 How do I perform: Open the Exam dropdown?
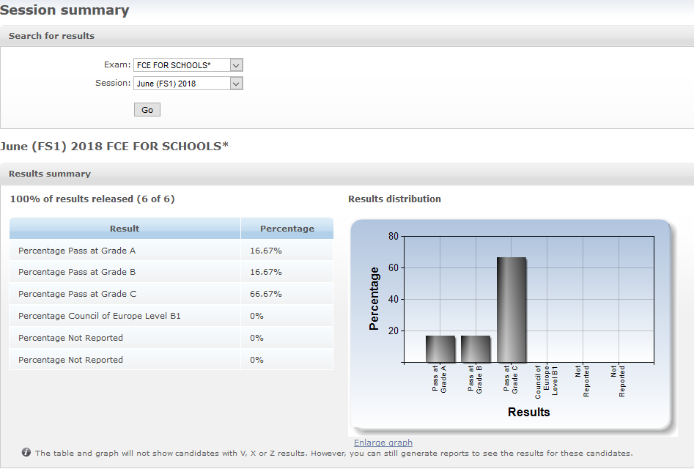tap(188, 65)
